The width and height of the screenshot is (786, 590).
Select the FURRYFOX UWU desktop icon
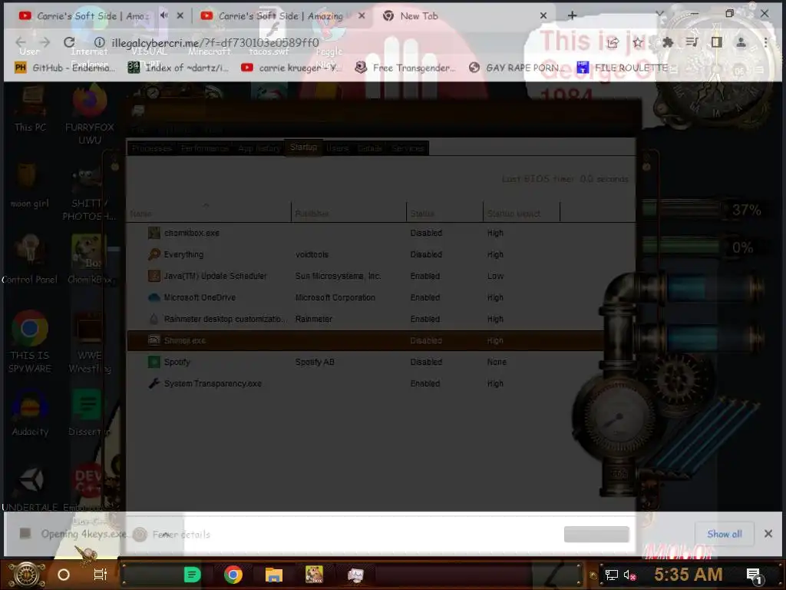(89, 114)
